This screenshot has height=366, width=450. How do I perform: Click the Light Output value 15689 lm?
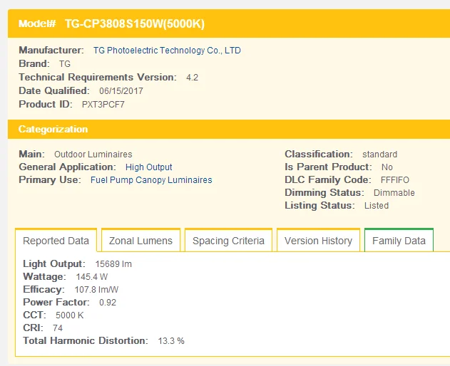pyautogui.click(x=113, y=264)
